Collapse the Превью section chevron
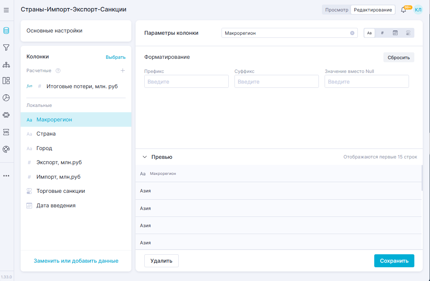430x281 pixels. pyautogui.click(x=145, y=157)
